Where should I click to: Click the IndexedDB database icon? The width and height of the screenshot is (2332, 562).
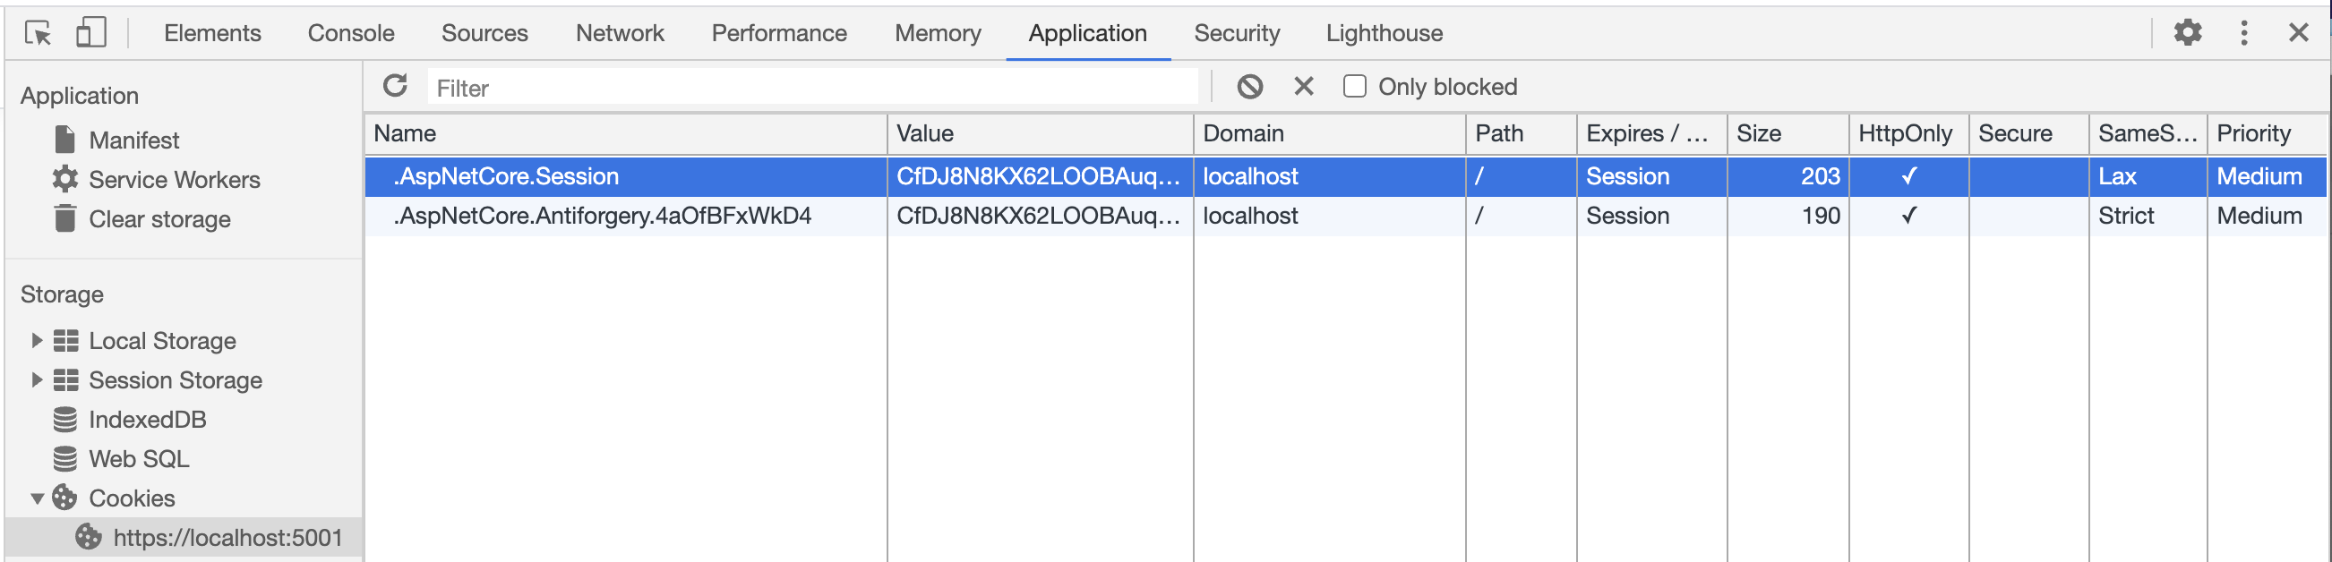64,420
